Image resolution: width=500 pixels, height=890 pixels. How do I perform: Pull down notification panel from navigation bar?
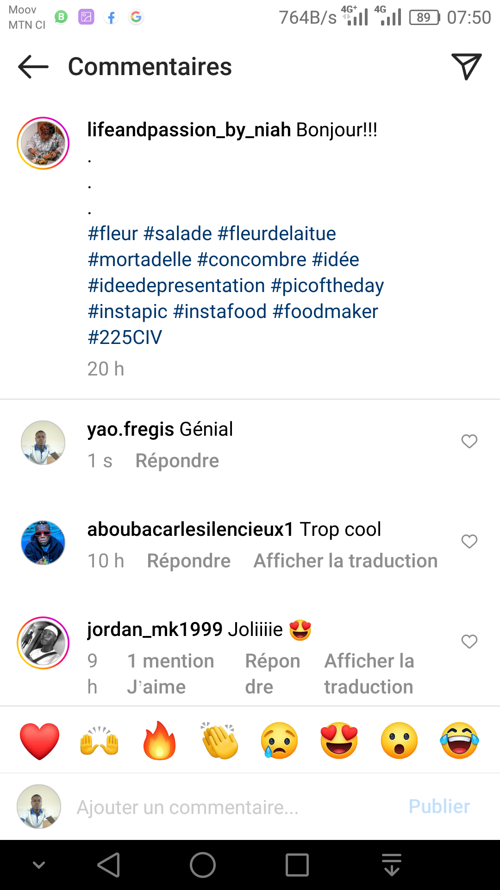pyautogui.click(x=392, y=865)
